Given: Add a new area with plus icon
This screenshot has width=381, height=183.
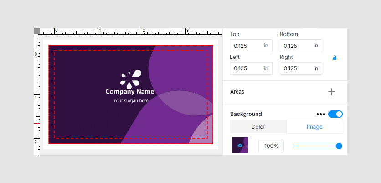Looking at the screenshot, I should coord(332,92).
